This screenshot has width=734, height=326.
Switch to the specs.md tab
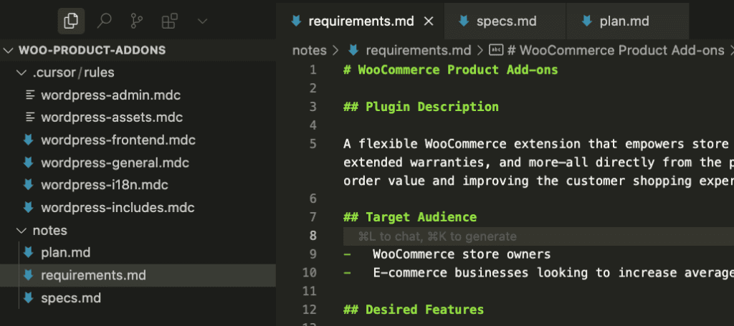[x=505, y=21]
